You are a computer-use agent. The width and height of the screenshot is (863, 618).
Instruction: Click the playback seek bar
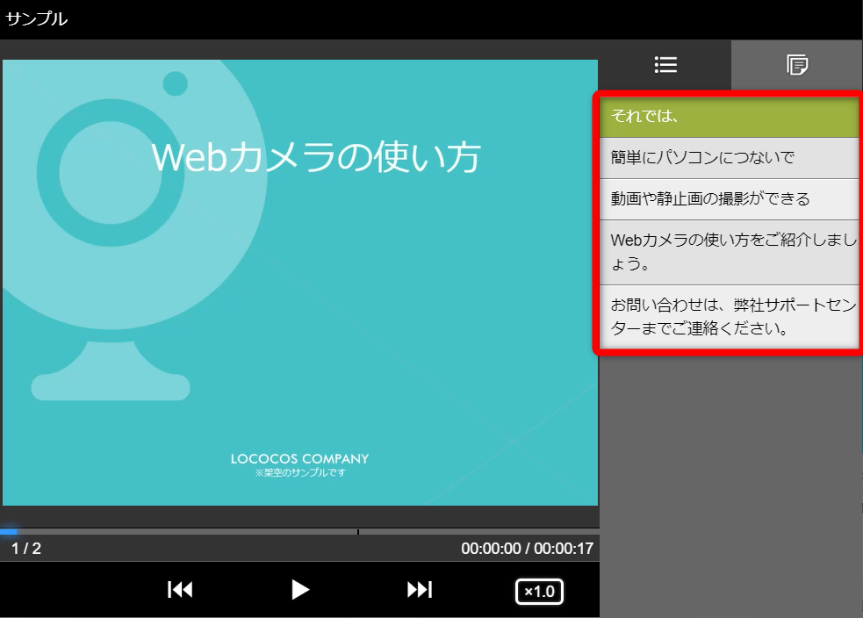(219, 532)
